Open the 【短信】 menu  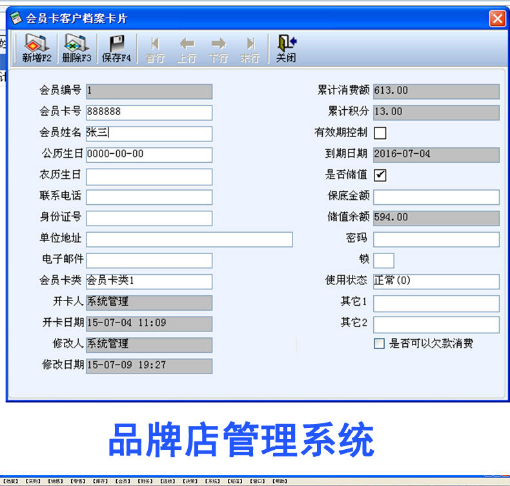235,481
